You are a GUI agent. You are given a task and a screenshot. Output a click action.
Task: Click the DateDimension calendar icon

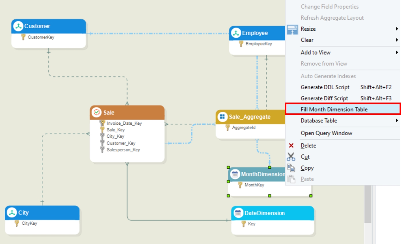238,213
